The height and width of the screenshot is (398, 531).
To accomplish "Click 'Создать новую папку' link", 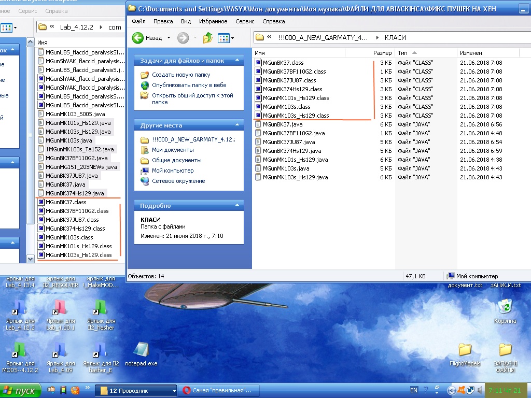I will coord(181,75).
